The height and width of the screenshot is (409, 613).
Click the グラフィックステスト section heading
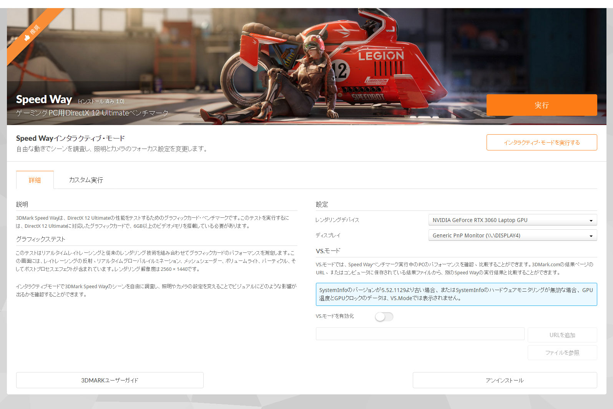pyautogui.click(x=41, y=239)
